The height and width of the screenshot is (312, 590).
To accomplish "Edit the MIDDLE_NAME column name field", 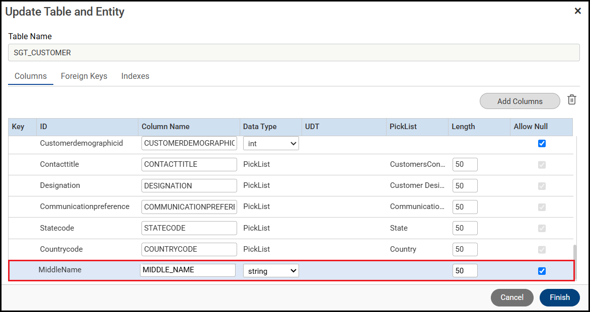I will (188, 270).
